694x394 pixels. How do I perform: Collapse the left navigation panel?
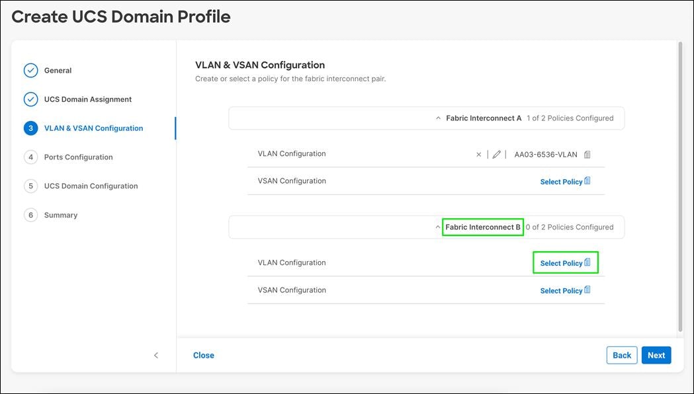tap(156, 355)
